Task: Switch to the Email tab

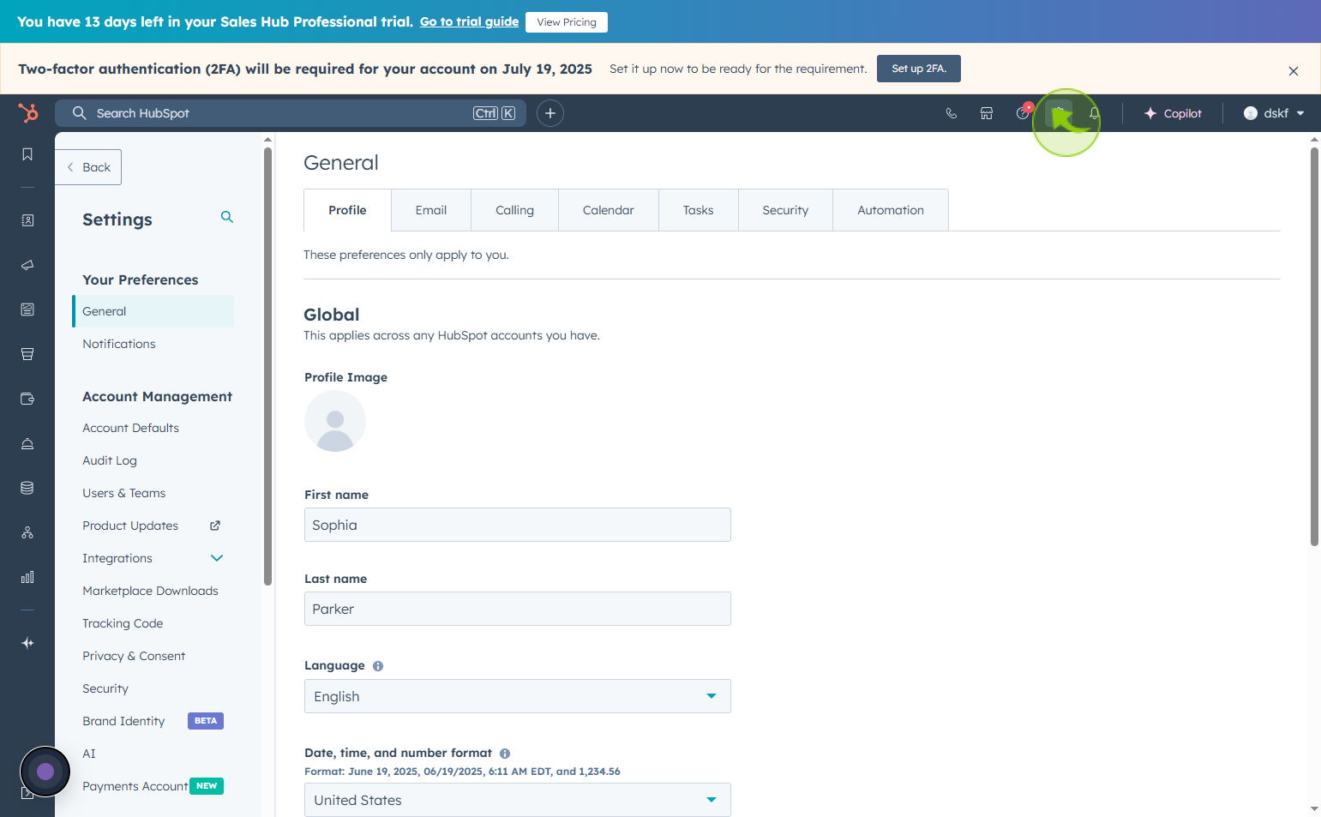Action: (x=431, y=210)
